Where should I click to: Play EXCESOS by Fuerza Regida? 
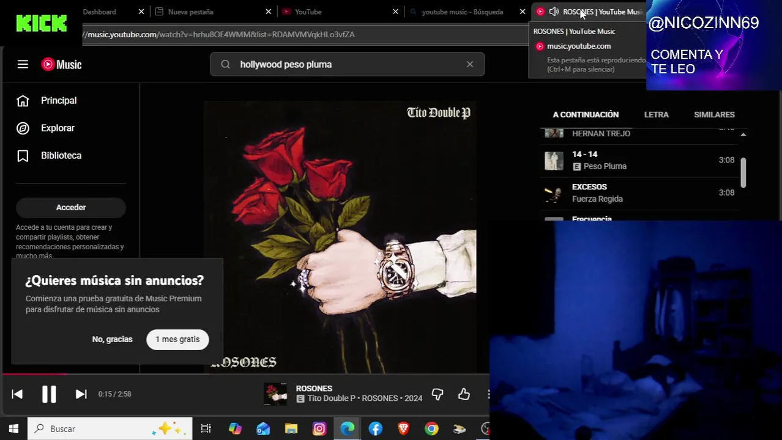639,193
